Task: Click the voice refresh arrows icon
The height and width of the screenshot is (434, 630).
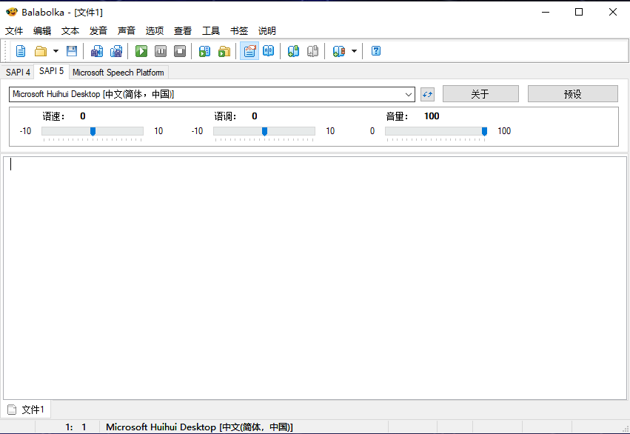Action: click(427, 95)
